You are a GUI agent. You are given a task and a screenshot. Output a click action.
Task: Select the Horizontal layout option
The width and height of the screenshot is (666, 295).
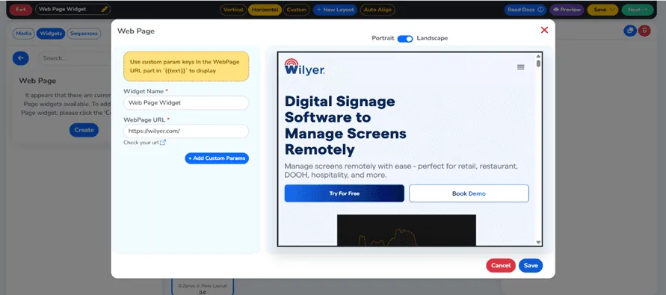pyautogui.click(x=265, y=10)
